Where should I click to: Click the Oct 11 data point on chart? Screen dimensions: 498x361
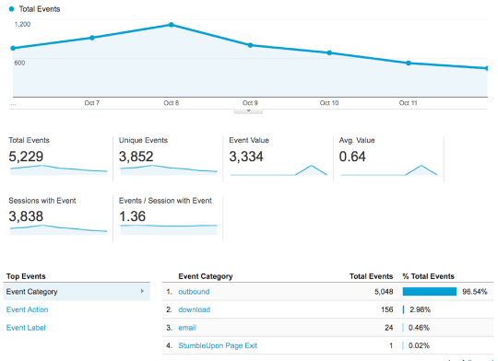[x=409, y=64]
